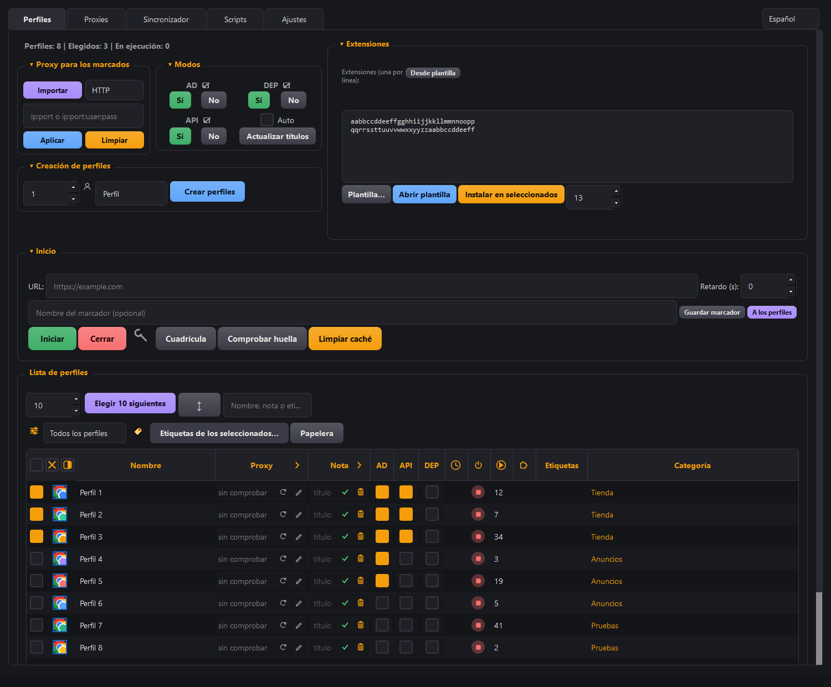Image resolution: width=831 pixels, height=687 pixels.
Task: Expand the Proxy column using its arrow
Action: pyautogui.click(x=297, y=465)
